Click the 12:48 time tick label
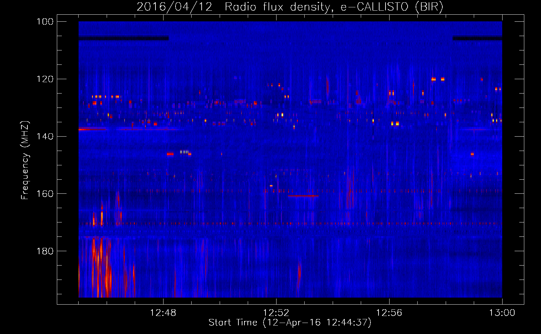 [163, 313]
